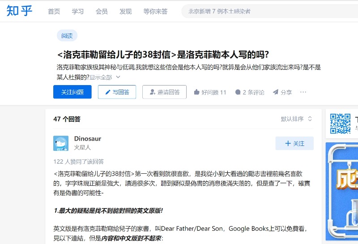Screen dimensions: 358x244
Task: Click the 邀请回答 person icon button
Action: (x=164, y=92)
